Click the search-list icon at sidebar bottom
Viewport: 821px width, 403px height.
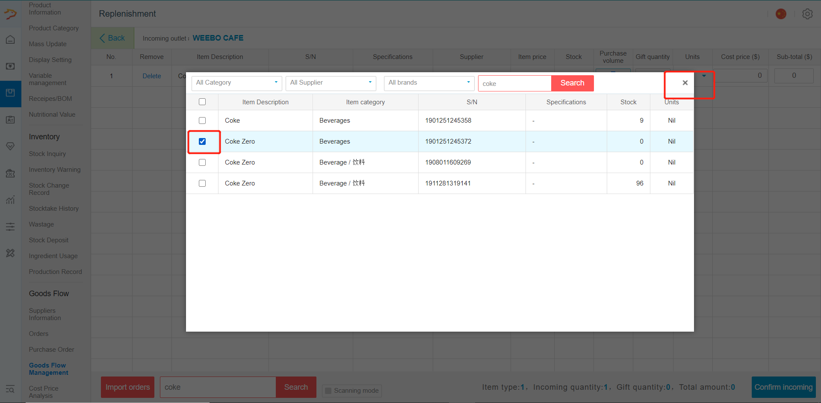tap(10, 389)
